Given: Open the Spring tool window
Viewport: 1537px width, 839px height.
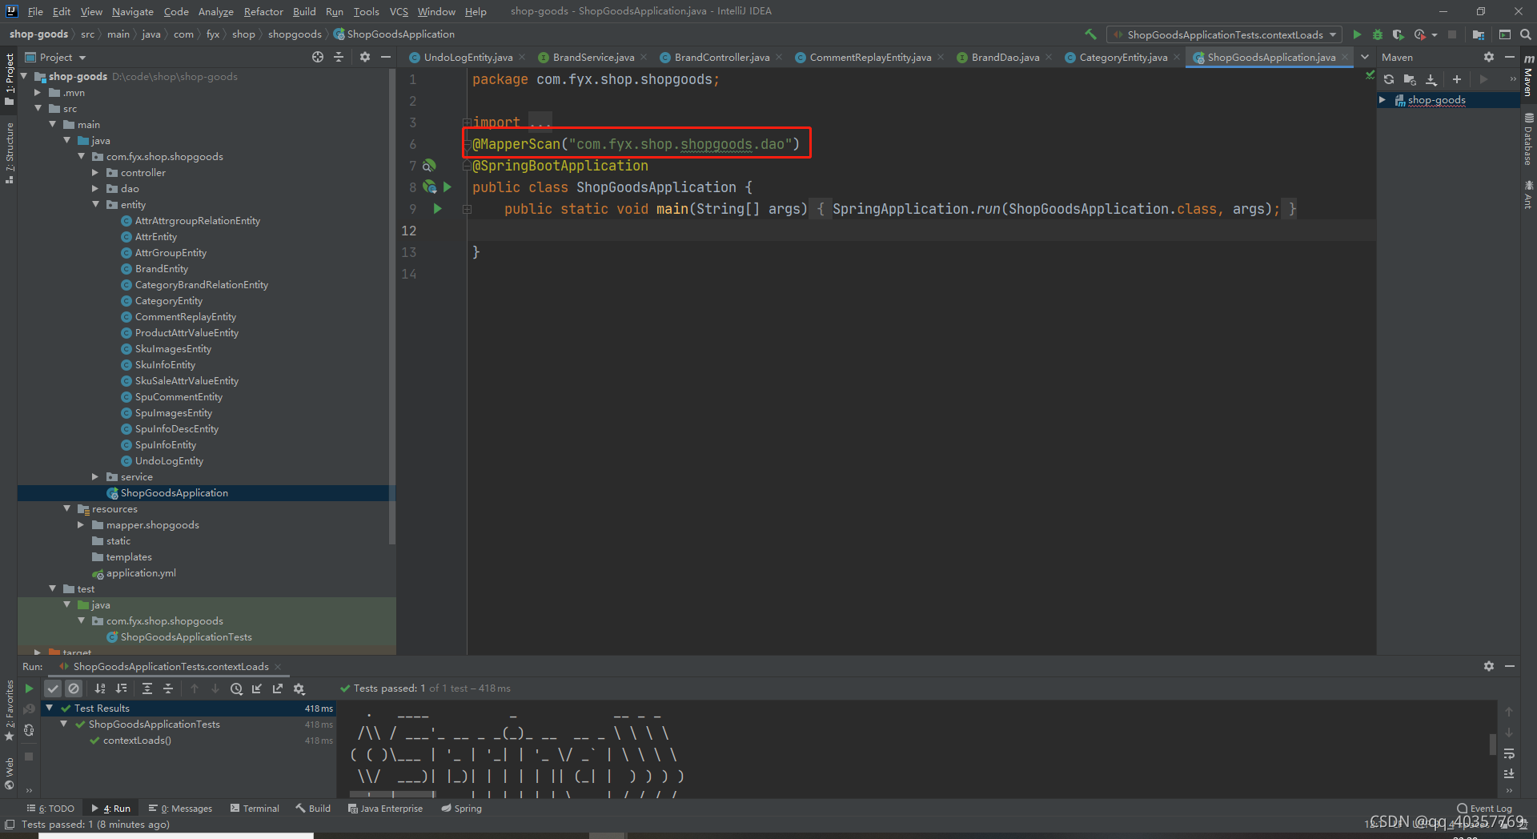Looking at the screenshot, I should 461,809.
